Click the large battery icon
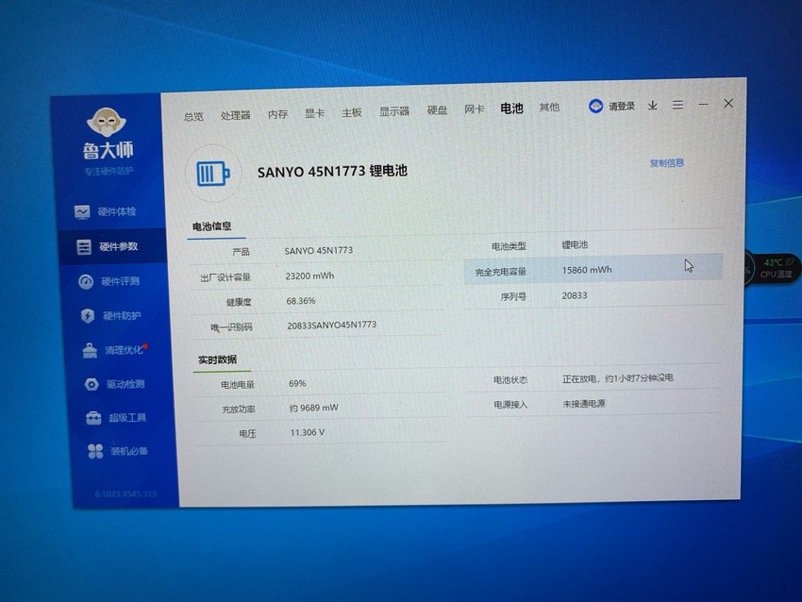The width and height of the screenshot is (802, 602). point(213,174)
